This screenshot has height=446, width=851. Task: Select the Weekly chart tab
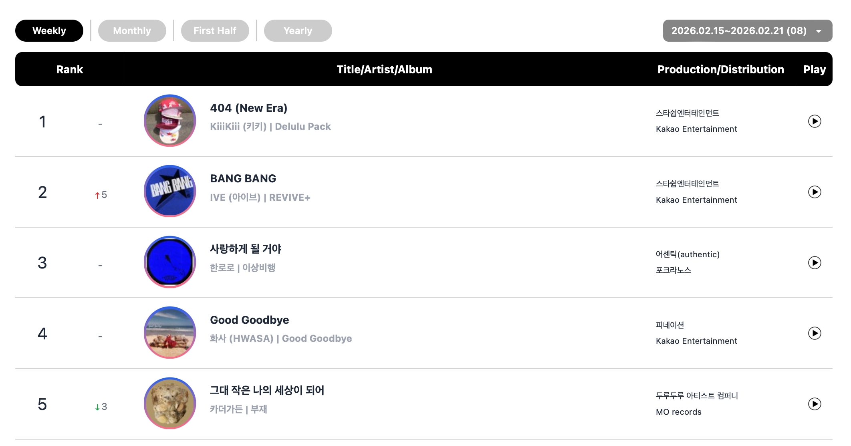point(49,31)
